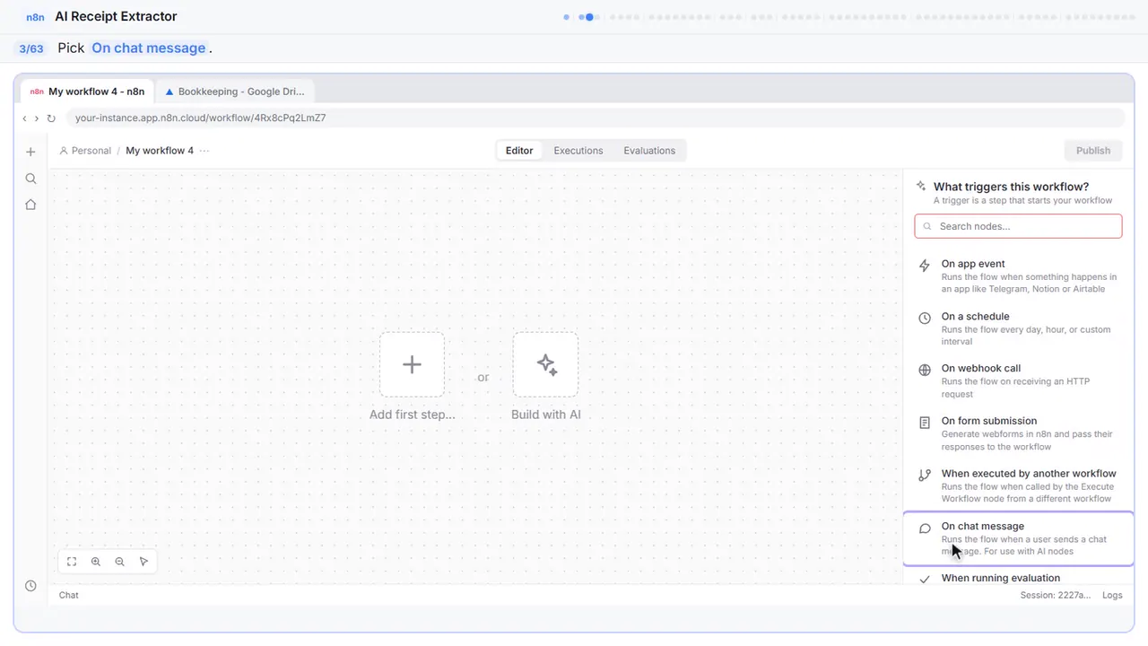Click browser back arrow
The width and height of the screenshot is (1148, 646).
[24, 118]
